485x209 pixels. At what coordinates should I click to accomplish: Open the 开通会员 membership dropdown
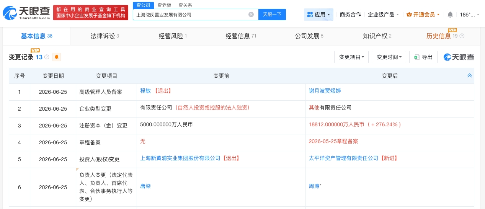click(x=423, y=15)
